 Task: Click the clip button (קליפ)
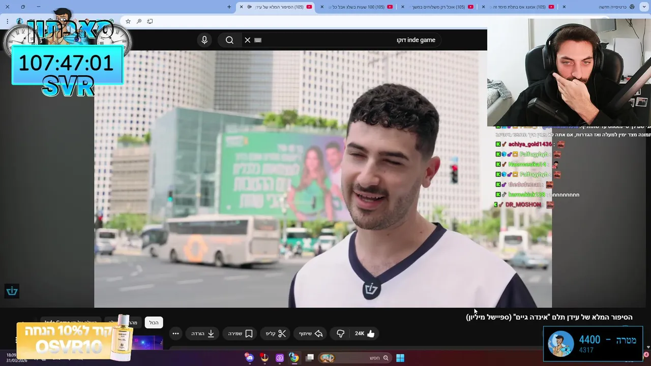tap(276, 333)
